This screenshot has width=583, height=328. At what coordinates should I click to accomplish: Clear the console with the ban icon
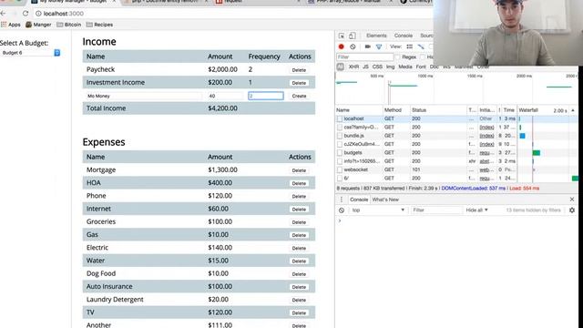click(x=342, y=210)
